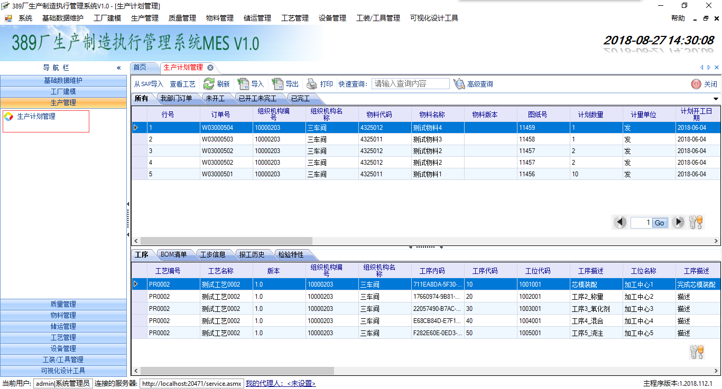This screenshot has height=389, width=722.
Task: Expand 储运管理 navigation group
Action: (x=63, y=327)
